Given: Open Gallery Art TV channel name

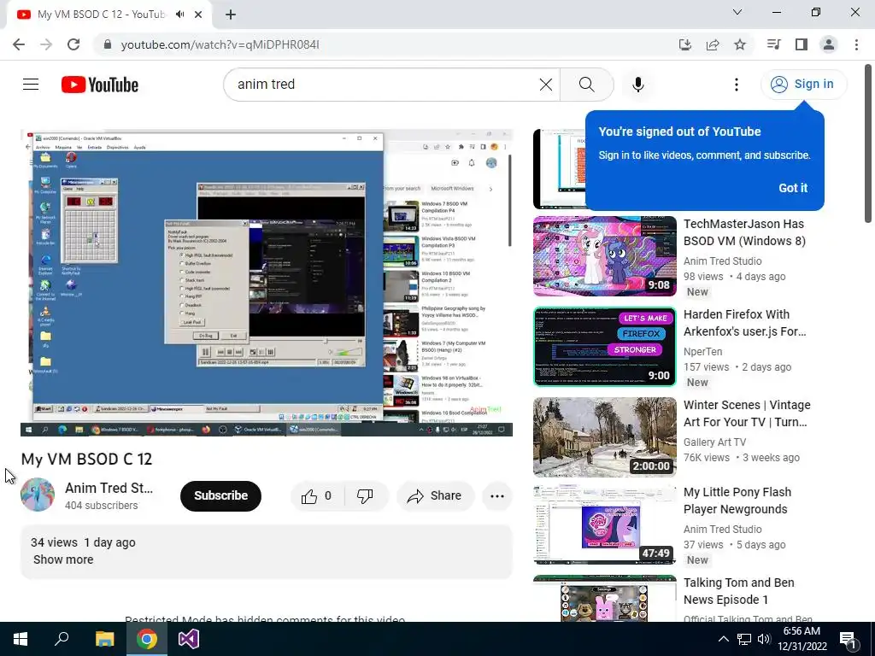Looking at the screenshot, I should 714,442.
